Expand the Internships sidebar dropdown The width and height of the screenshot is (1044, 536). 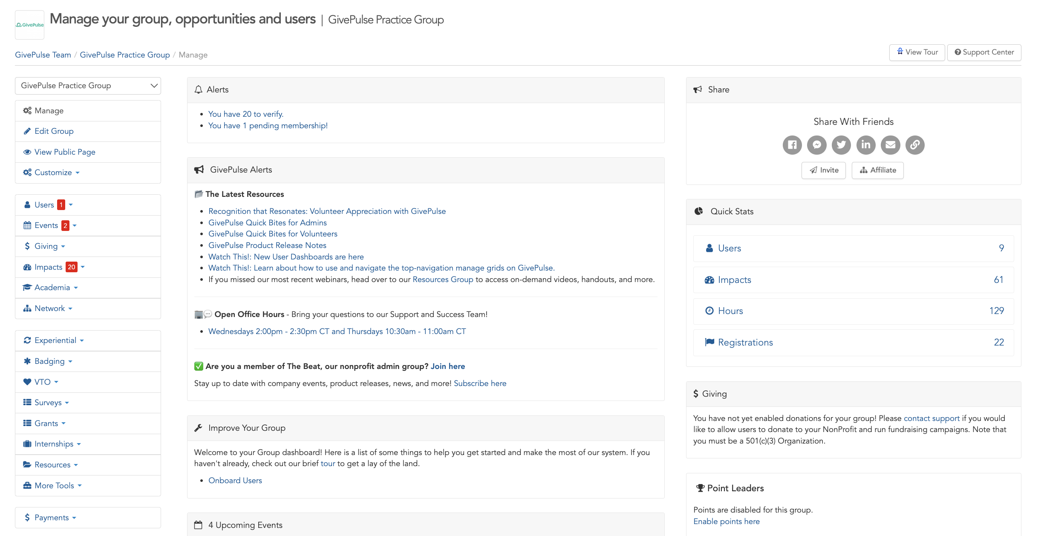(79, 444)
